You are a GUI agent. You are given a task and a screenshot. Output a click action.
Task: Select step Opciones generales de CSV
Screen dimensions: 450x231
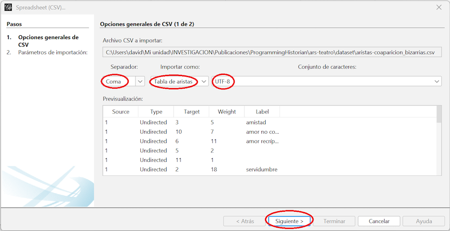(48, 41)
